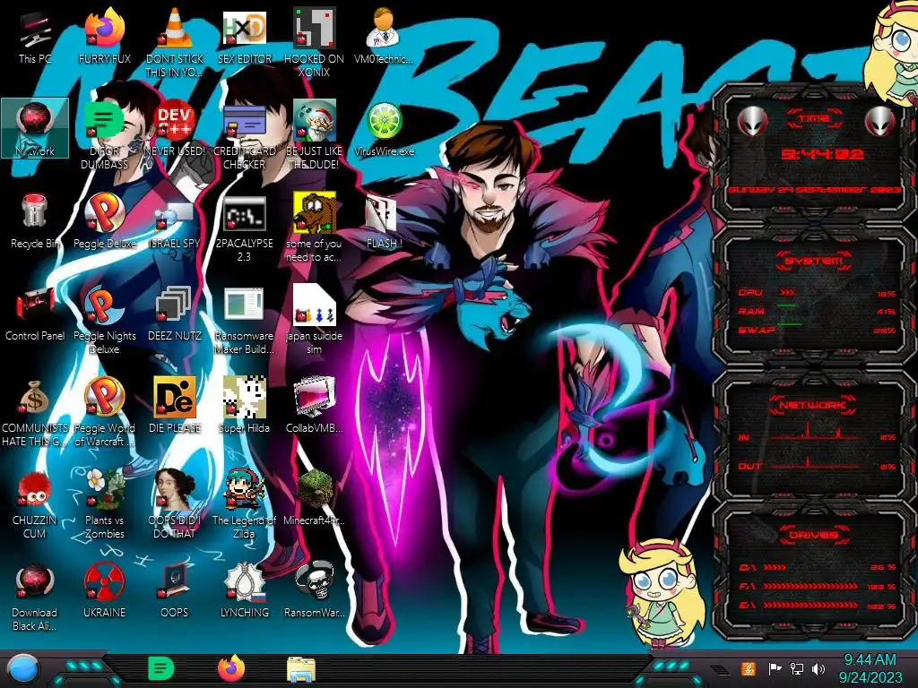This screenshot has height=688, width=918.
Task: Click the orange Java tray icon
Action: [749, 668]
